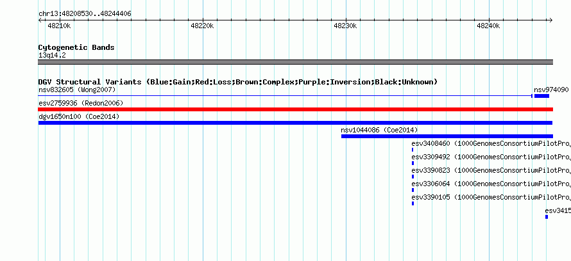Image resolution: width=571 pixels, height=261 pixels.
Task: Select the gray 13q14.2 cytogenetic band bar
Action: pos(295,62)
